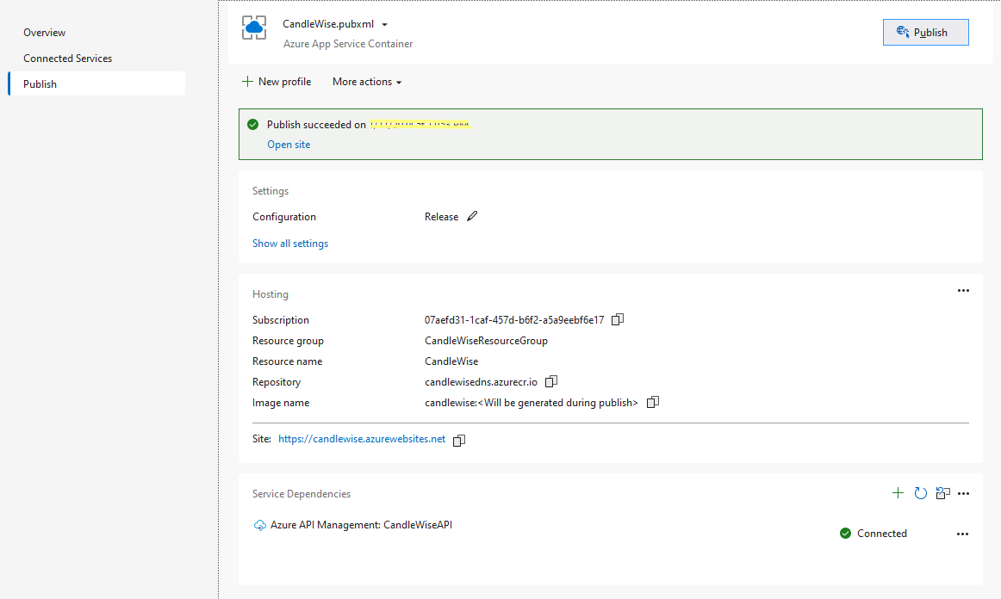Click the Publish button
This screenshot has height=599, width=1001.
click(925, 33)
